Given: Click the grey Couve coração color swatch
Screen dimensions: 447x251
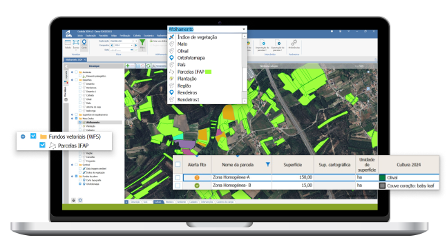Looking at the screenshot, I should (383, 185).
